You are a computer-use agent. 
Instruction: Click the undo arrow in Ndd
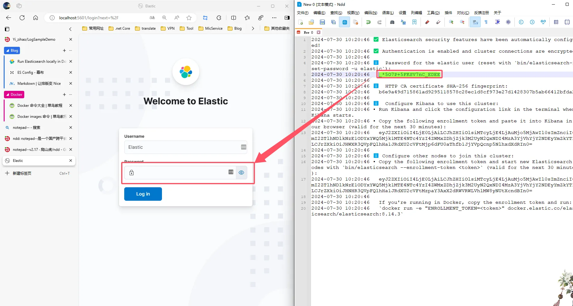tap(368, 22)
